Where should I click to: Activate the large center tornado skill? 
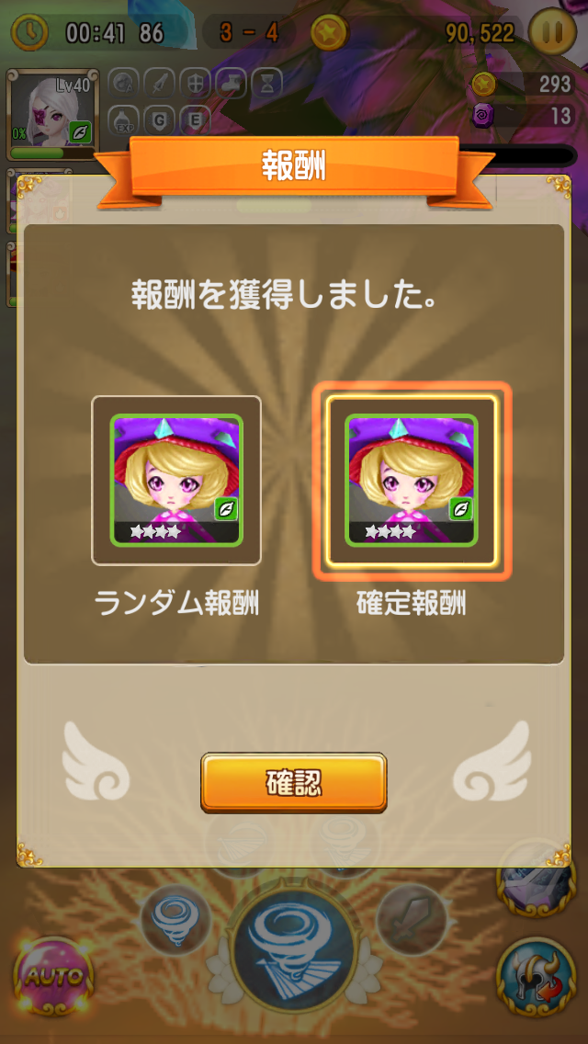coord(292,944)
